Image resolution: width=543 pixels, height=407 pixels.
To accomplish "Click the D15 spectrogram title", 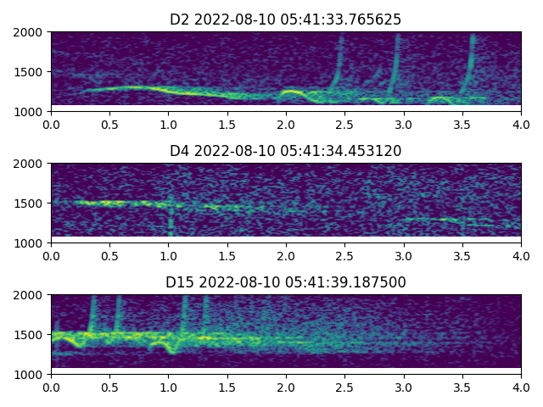I will click(285, 282).
